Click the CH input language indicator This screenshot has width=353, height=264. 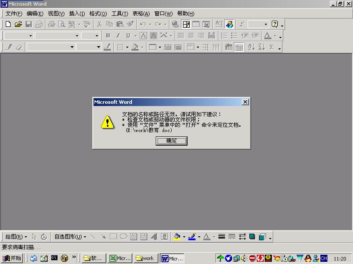click(323, 258)
